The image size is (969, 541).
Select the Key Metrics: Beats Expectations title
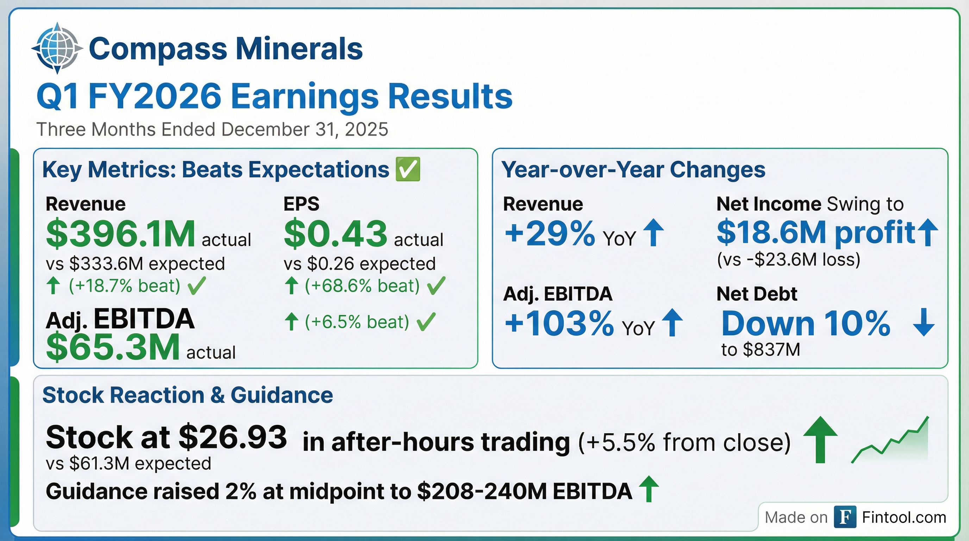pos(215,170)
